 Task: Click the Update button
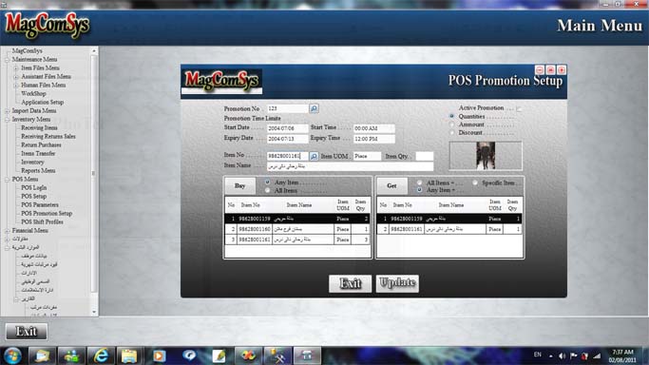pos(397,283)
